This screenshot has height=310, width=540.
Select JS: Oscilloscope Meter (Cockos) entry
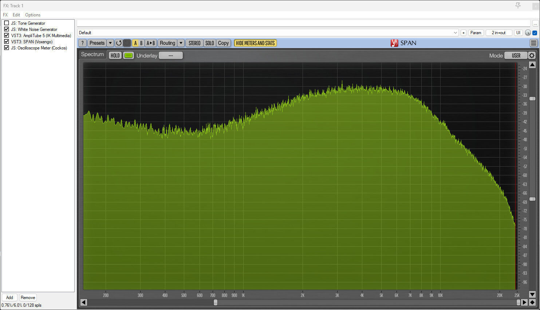point(39,48)
